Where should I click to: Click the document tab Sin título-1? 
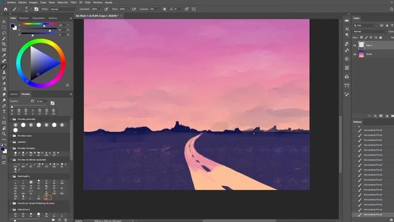97,15
